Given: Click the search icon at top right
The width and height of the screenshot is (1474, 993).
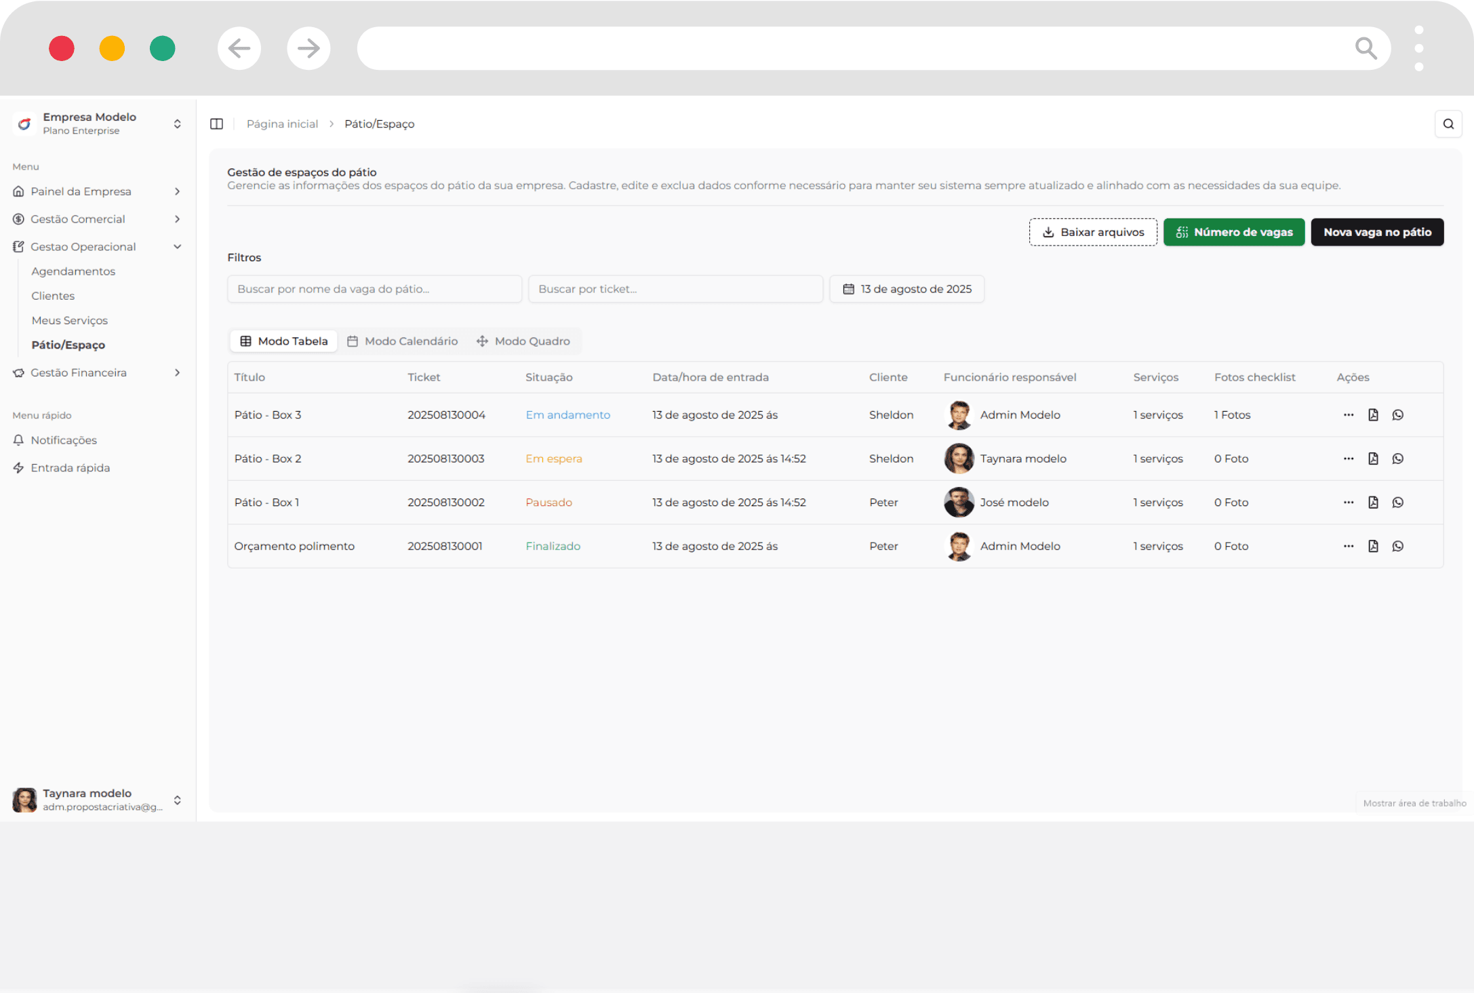Looking at the screenshot, I should (x=1448, y=123).
